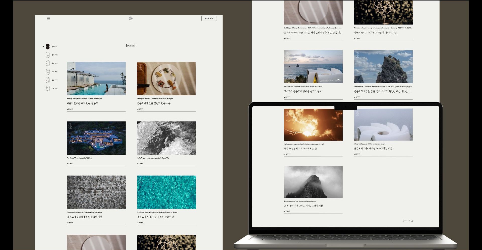Viewport: 482px width, 250px height.
Task: Open the stacked stone wall thumbnail
Action: tap(96, 192)
